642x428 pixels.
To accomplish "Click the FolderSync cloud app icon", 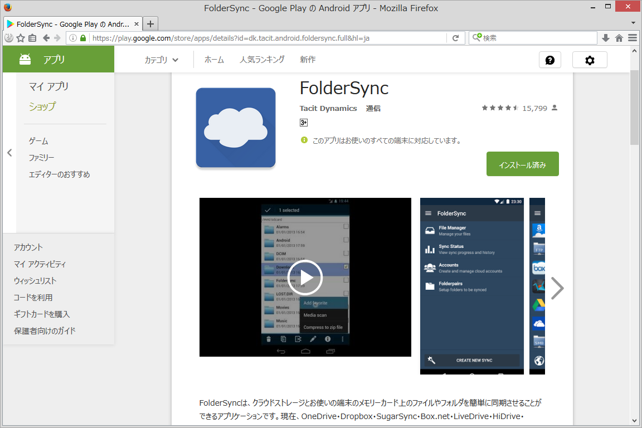I will point(236,128).
